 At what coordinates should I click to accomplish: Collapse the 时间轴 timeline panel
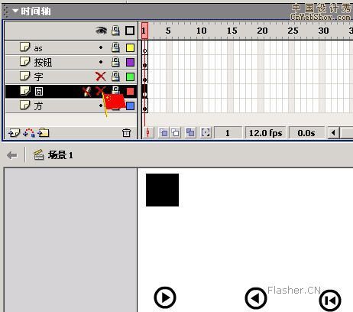coord(15,11)
